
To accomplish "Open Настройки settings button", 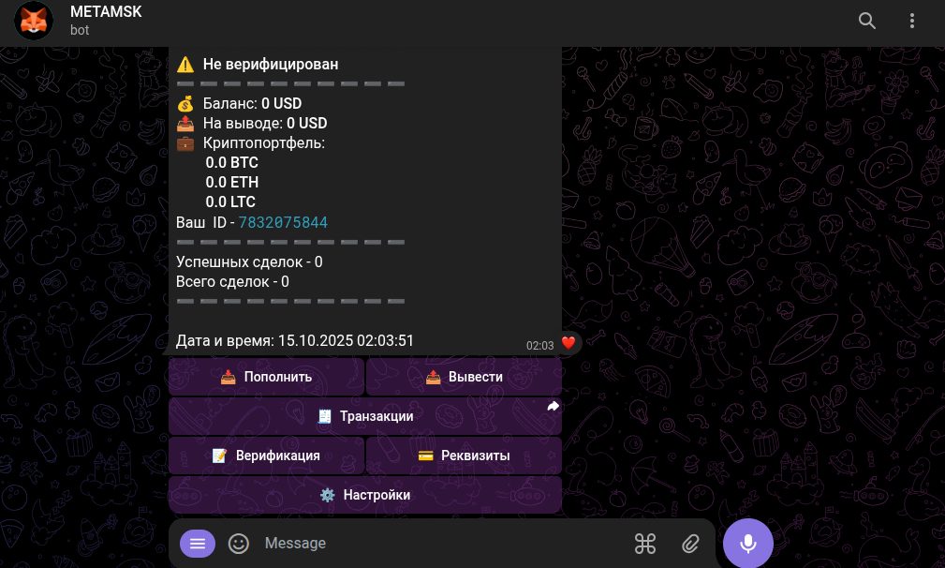I will click(365, 495).
